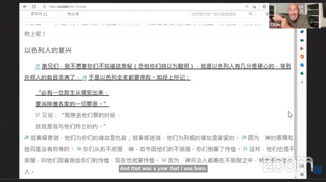Click the magnifier search icon
The width and height of the screenshot is (326, 182).
click(x=250, y=14)
